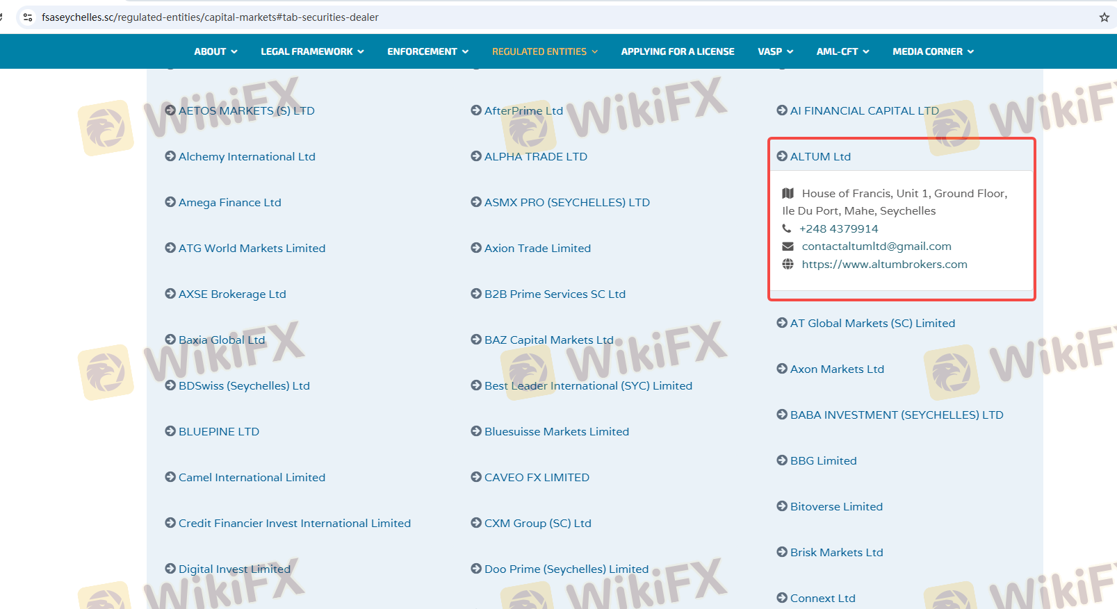This screenshot has height=609, width=1117.
Task: Collapse the expanded ALTUM Ltd entry
Action: point(820,156)
